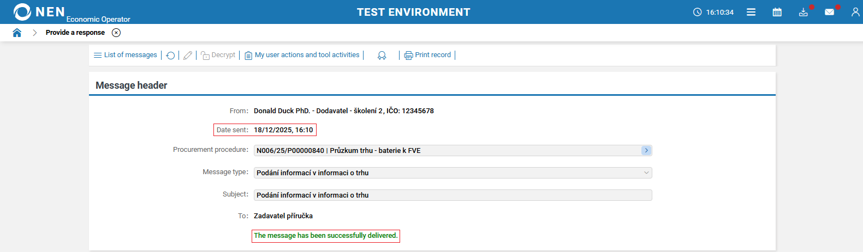The height and width of the screenshot is (252, 863).
Task: Click the Subject input field
Action: pos(453,195)
